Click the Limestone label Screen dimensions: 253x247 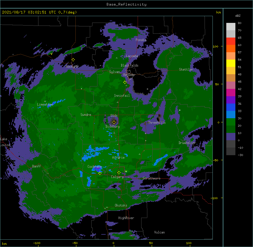(x=45, y=104)
